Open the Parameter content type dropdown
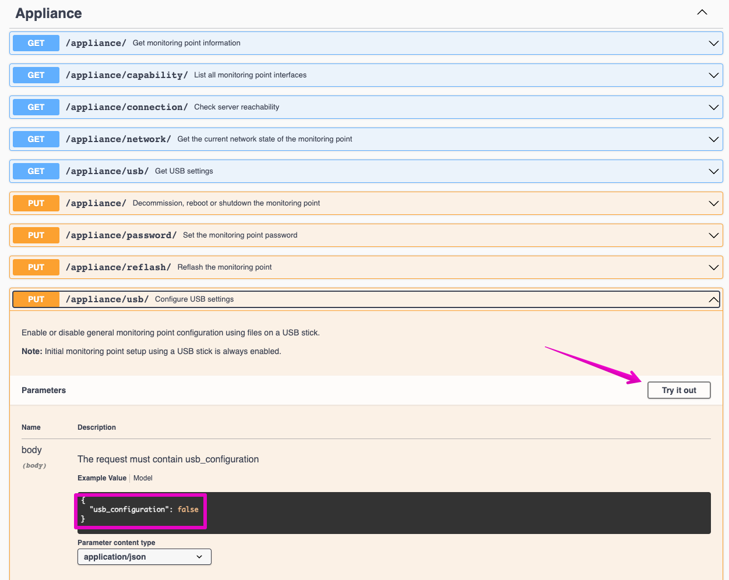 pos(144,557)
